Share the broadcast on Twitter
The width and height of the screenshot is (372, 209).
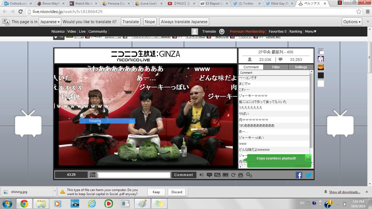(x=308, y=175)
